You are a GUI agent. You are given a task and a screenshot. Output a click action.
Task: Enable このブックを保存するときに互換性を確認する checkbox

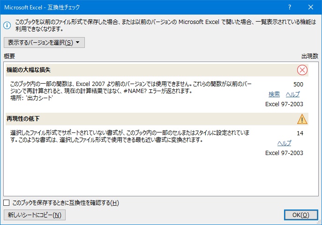(7, 203)
